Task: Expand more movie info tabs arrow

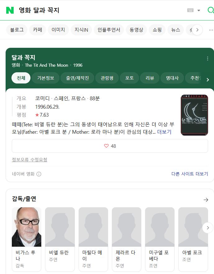Action: tap(208, 80)
